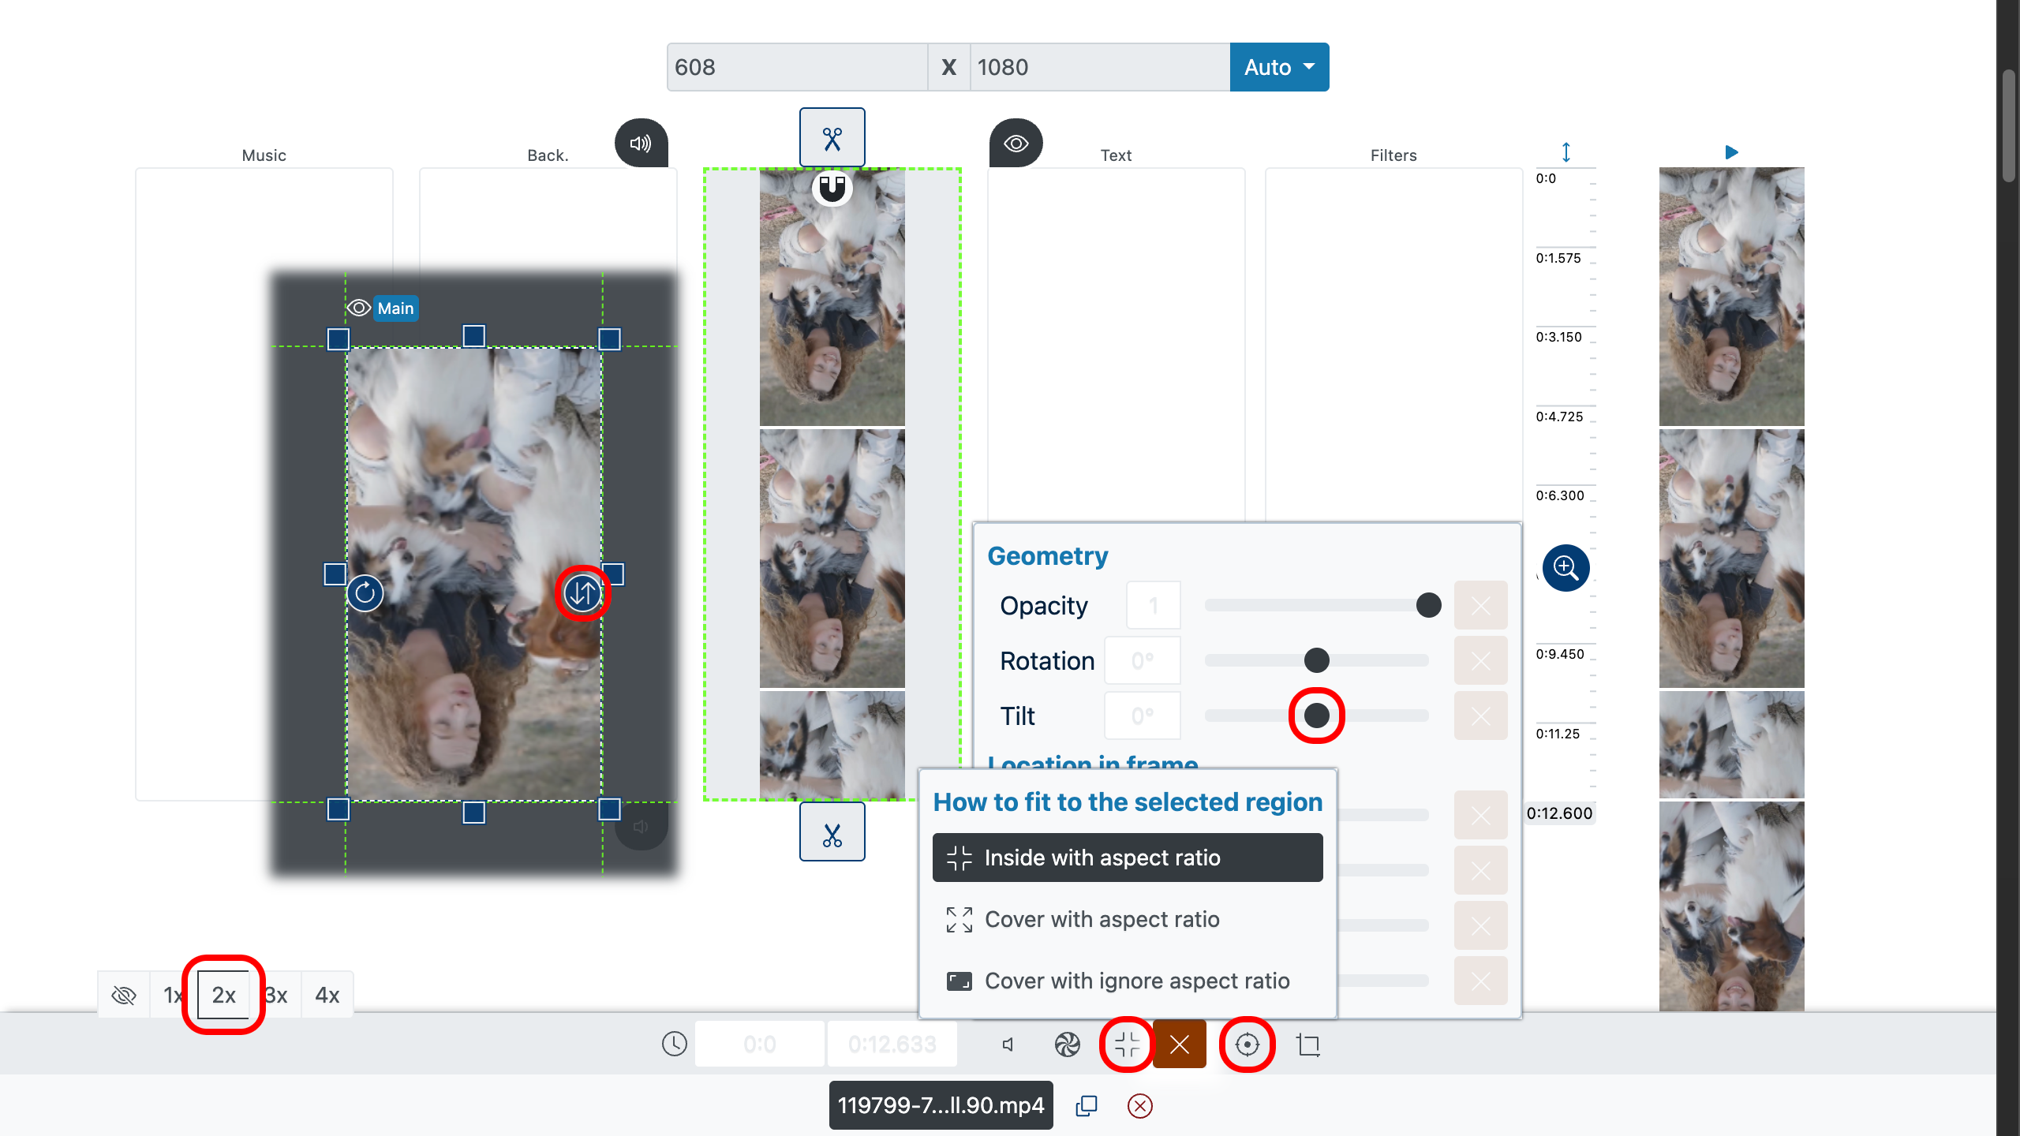
Task: Open the crop tool icon
Action: coord(1308,1044)
